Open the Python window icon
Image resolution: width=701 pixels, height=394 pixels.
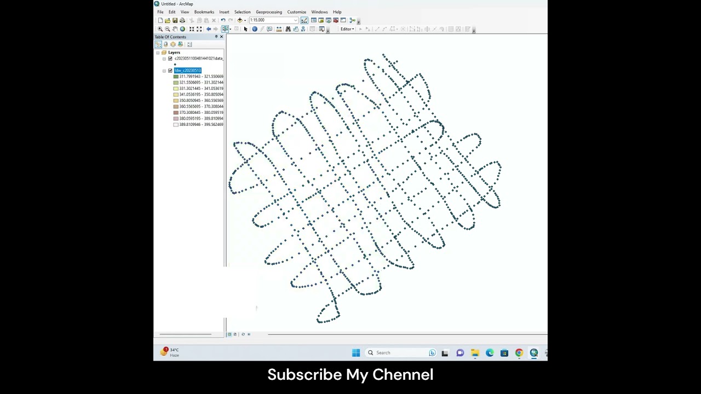343,20
